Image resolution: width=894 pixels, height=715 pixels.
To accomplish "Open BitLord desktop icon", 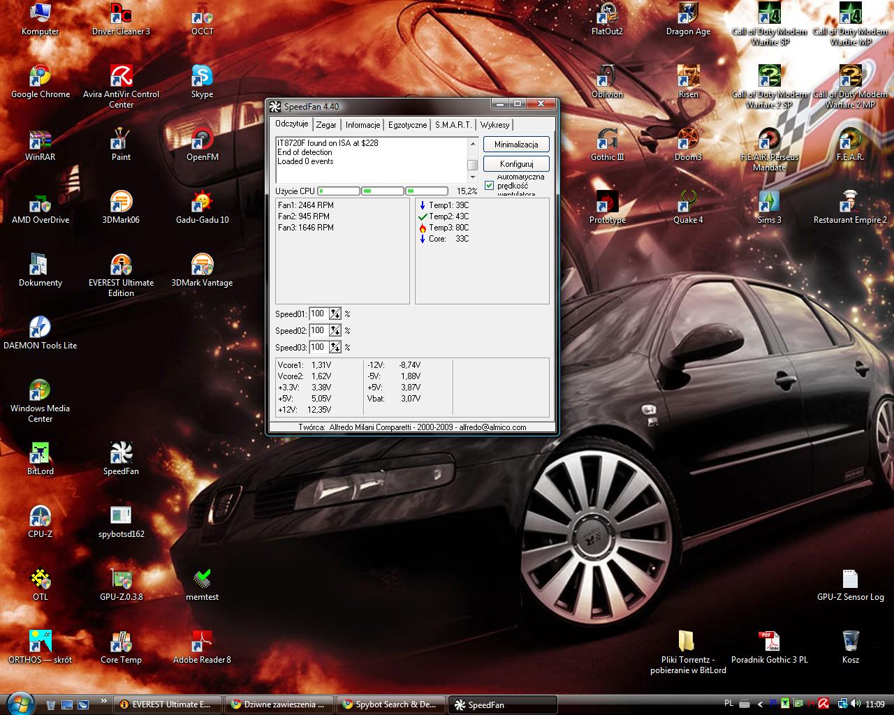I will [x=40, y=459].
